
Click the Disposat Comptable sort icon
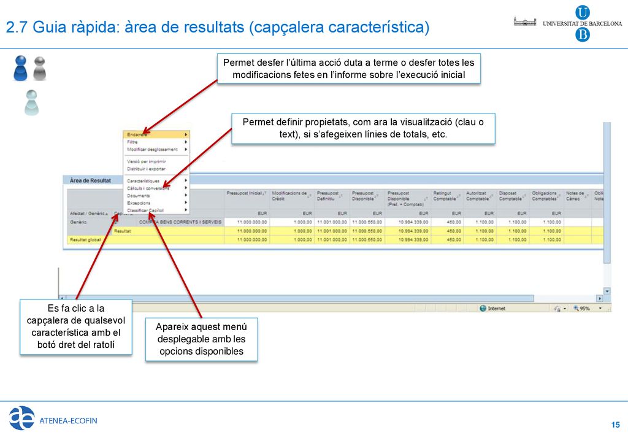pos(525,197)
